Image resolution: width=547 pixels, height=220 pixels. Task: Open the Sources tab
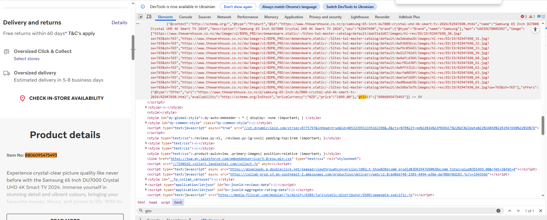click(205, 17)
